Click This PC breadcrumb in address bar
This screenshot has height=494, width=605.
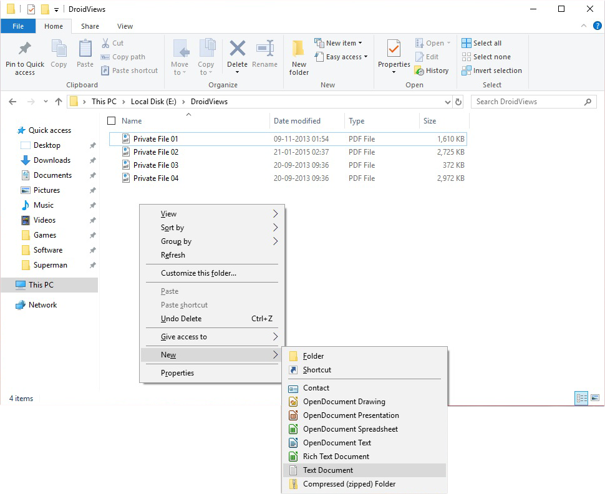point(104,102)
